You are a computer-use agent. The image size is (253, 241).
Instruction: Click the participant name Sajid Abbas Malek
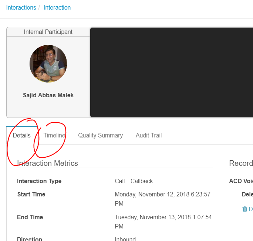pos(48,95)
